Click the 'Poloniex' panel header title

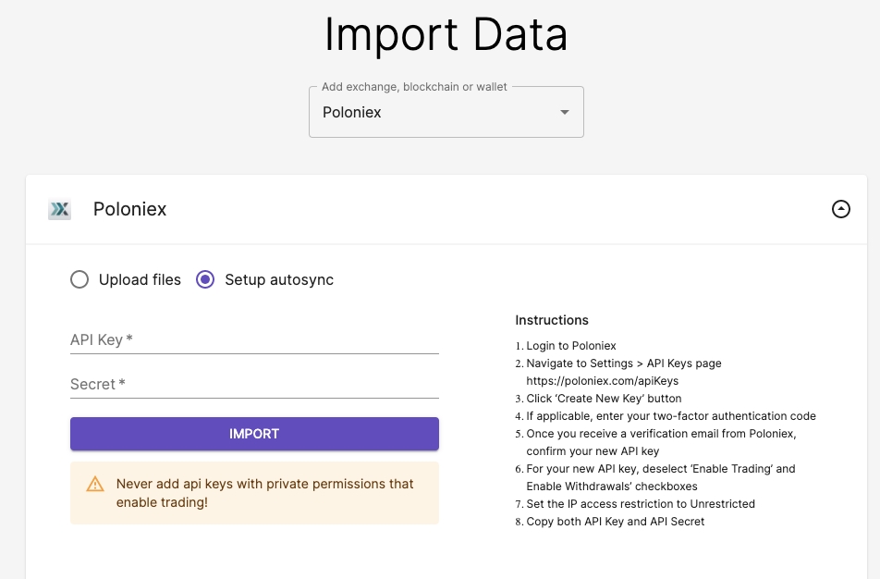(129, 209)
